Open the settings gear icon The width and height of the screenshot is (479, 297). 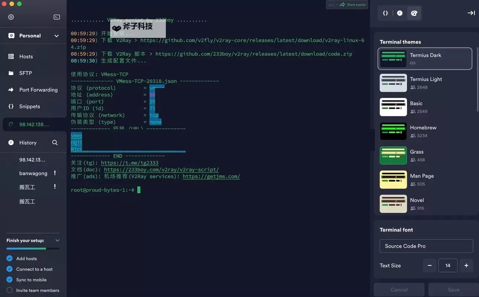(x=11, y=17)
